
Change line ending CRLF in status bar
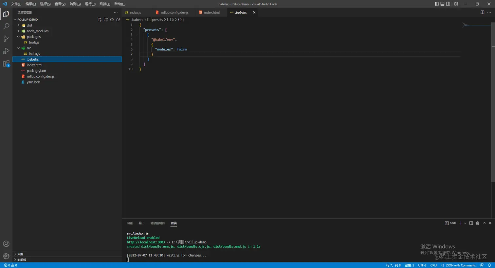pyautogui.click(x=434, y=265)
